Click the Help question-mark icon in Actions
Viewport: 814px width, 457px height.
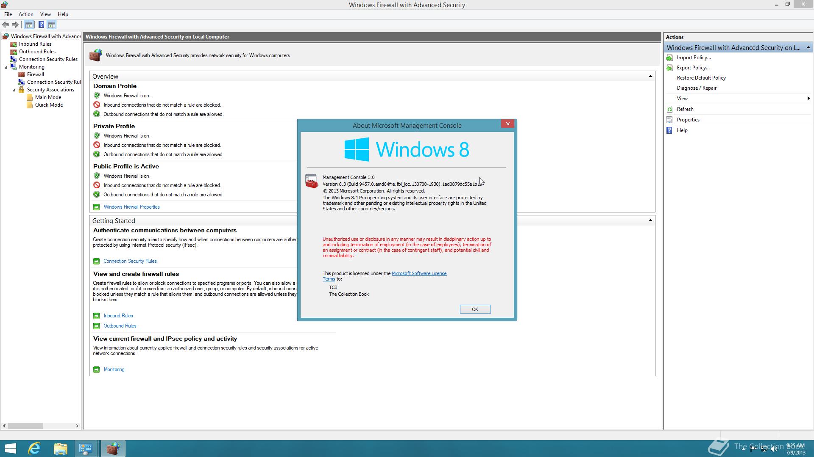[669, 130]
